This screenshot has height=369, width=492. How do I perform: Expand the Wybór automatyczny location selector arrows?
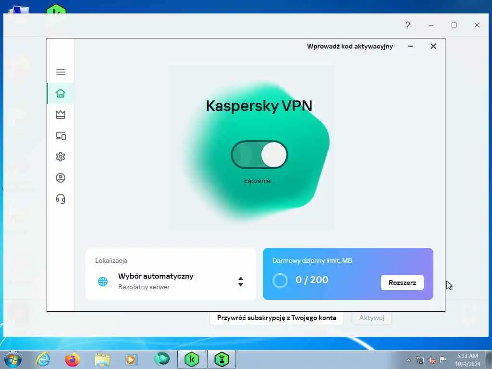pos(241,282)
